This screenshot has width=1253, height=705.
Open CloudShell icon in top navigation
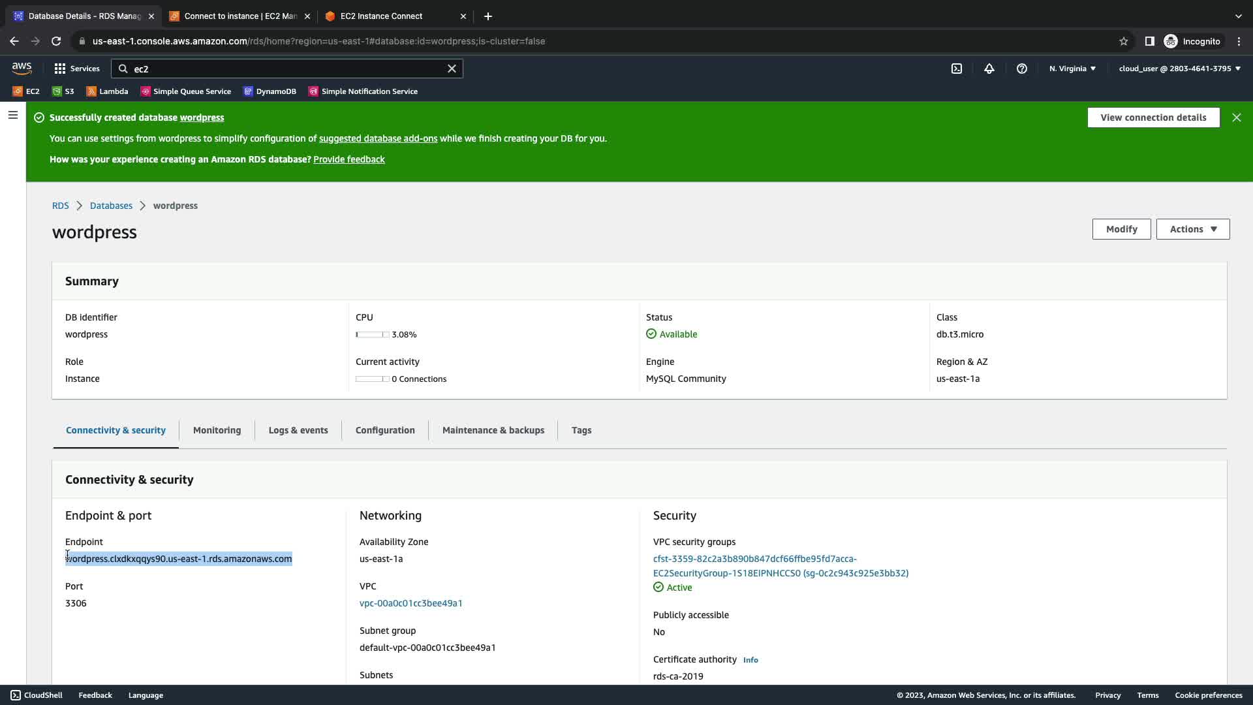[957, 69]
